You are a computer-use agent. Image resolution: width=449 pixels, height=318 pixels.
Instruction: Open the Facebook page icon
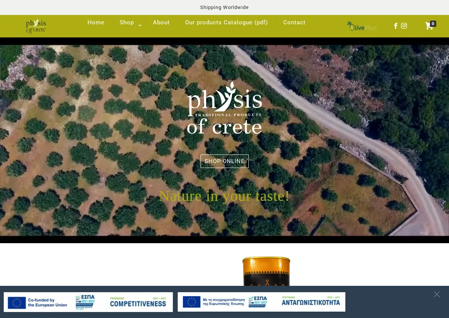395,26
